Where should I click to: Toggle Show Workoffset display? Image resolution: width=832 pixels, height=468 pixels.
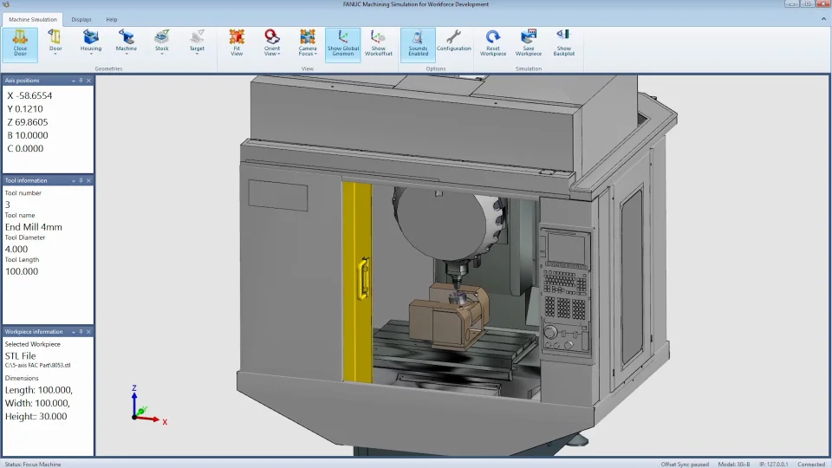click(379, 42)
